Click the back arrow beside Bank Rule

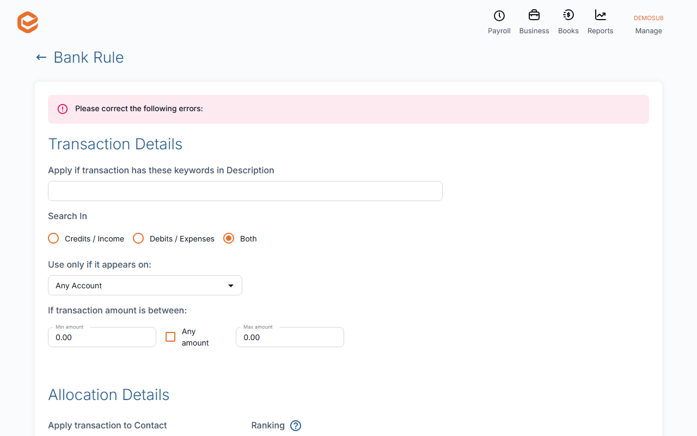[x=41, y=57]
